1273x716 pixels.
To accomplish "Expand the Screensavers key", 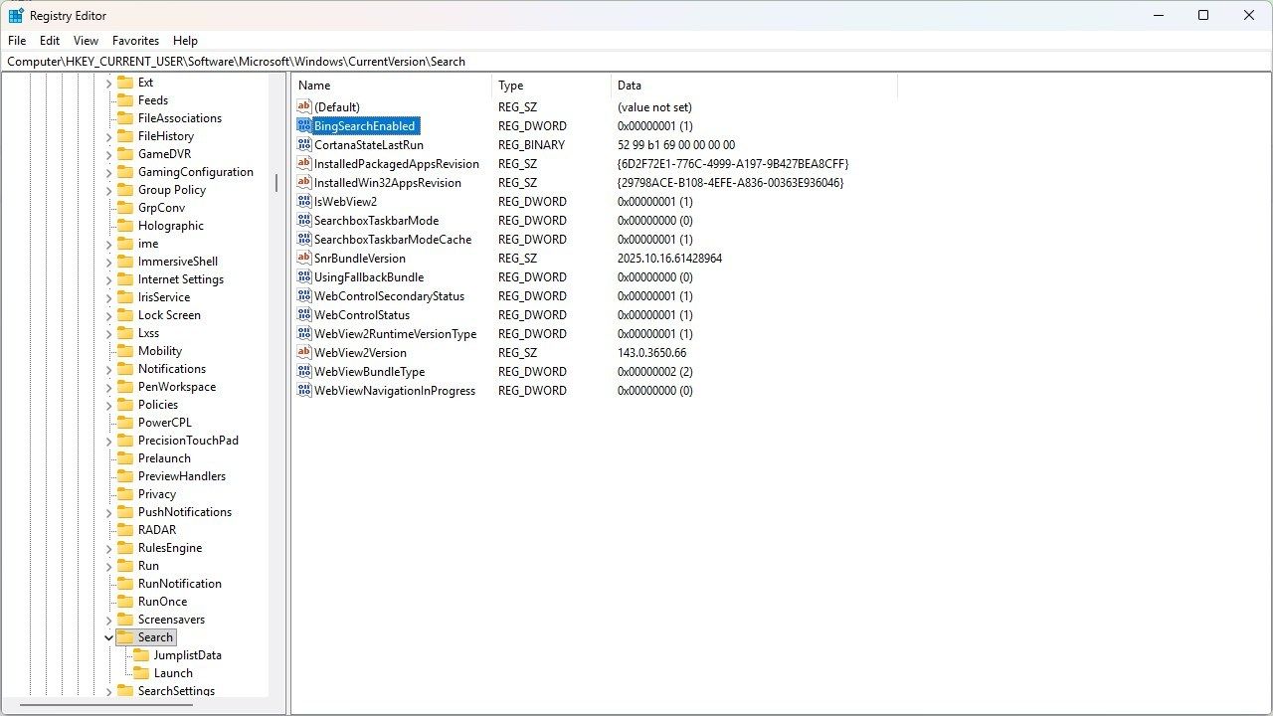I will point(108,620).
